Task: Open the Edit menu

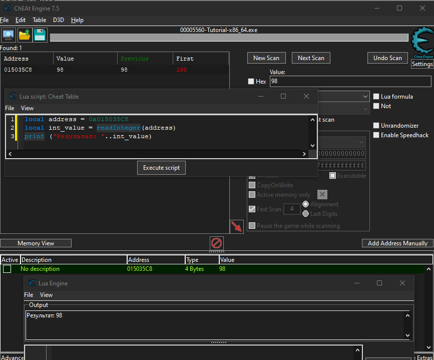Action: pyautogui.click(x=21, y=20)
